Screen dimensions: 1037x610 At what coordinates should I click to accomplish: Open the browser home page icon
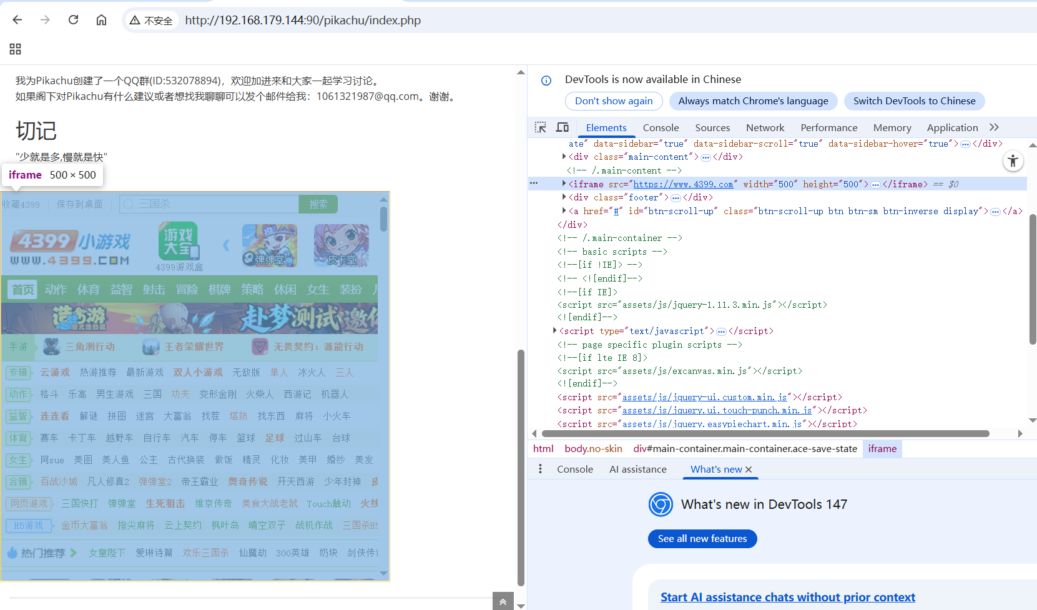[101, 20]
